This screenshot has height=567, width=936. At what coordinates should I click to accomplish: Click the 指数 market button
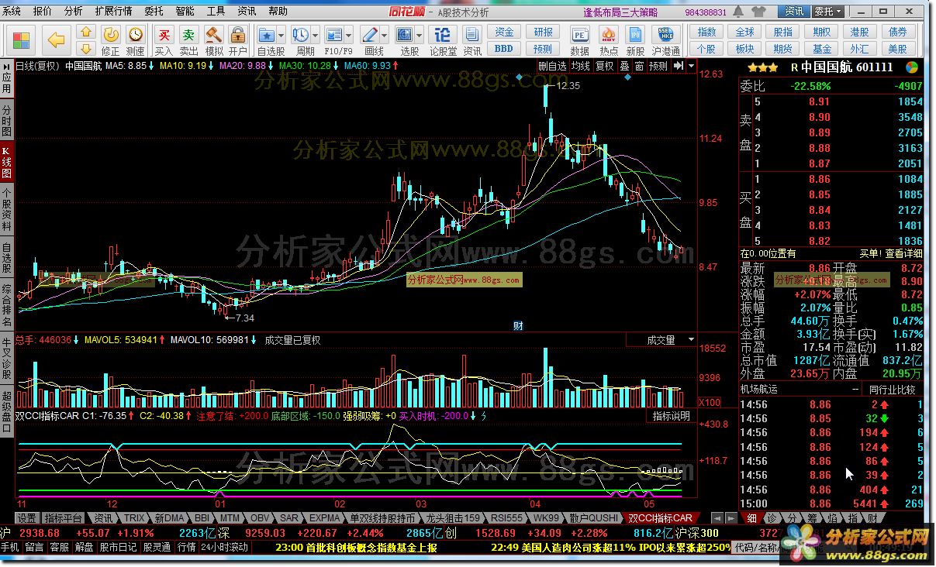point(706,32)
